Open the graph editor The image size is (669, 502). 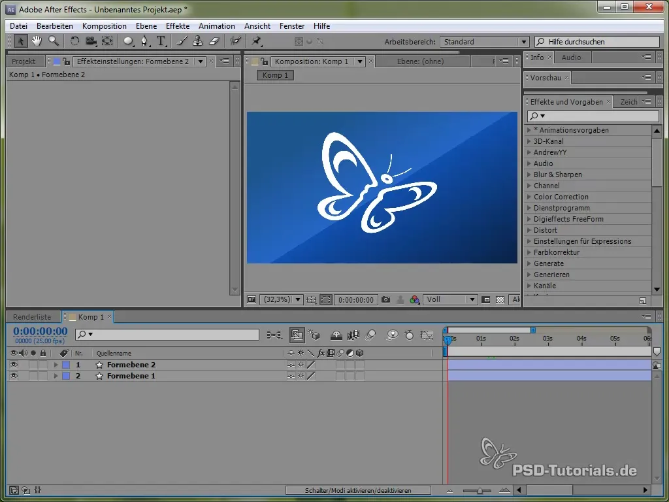[x=427, y=335]
